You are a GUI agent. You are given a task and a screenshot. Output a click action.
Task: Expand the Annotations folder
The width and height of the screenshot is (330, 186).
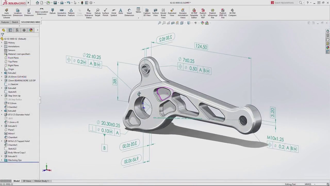[x=2, y=47]
